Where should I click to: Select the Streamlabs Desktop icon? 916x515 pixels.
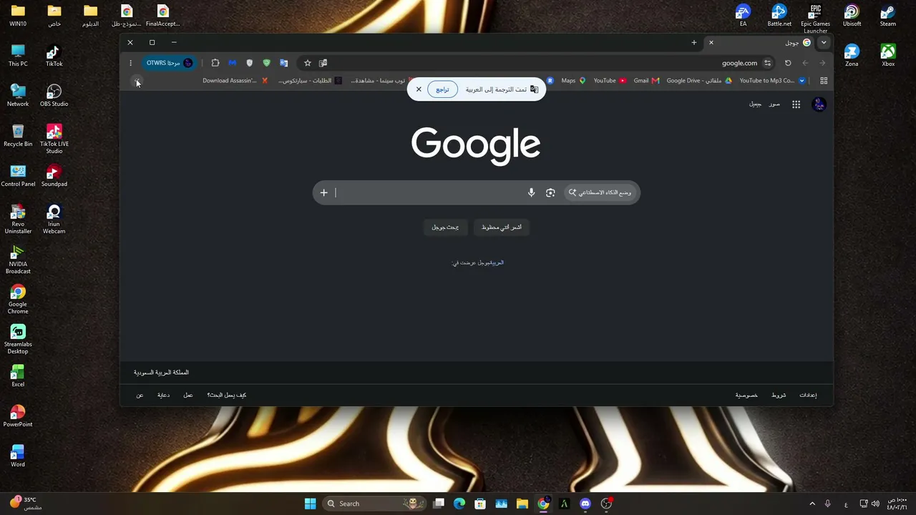pos(18,340)
